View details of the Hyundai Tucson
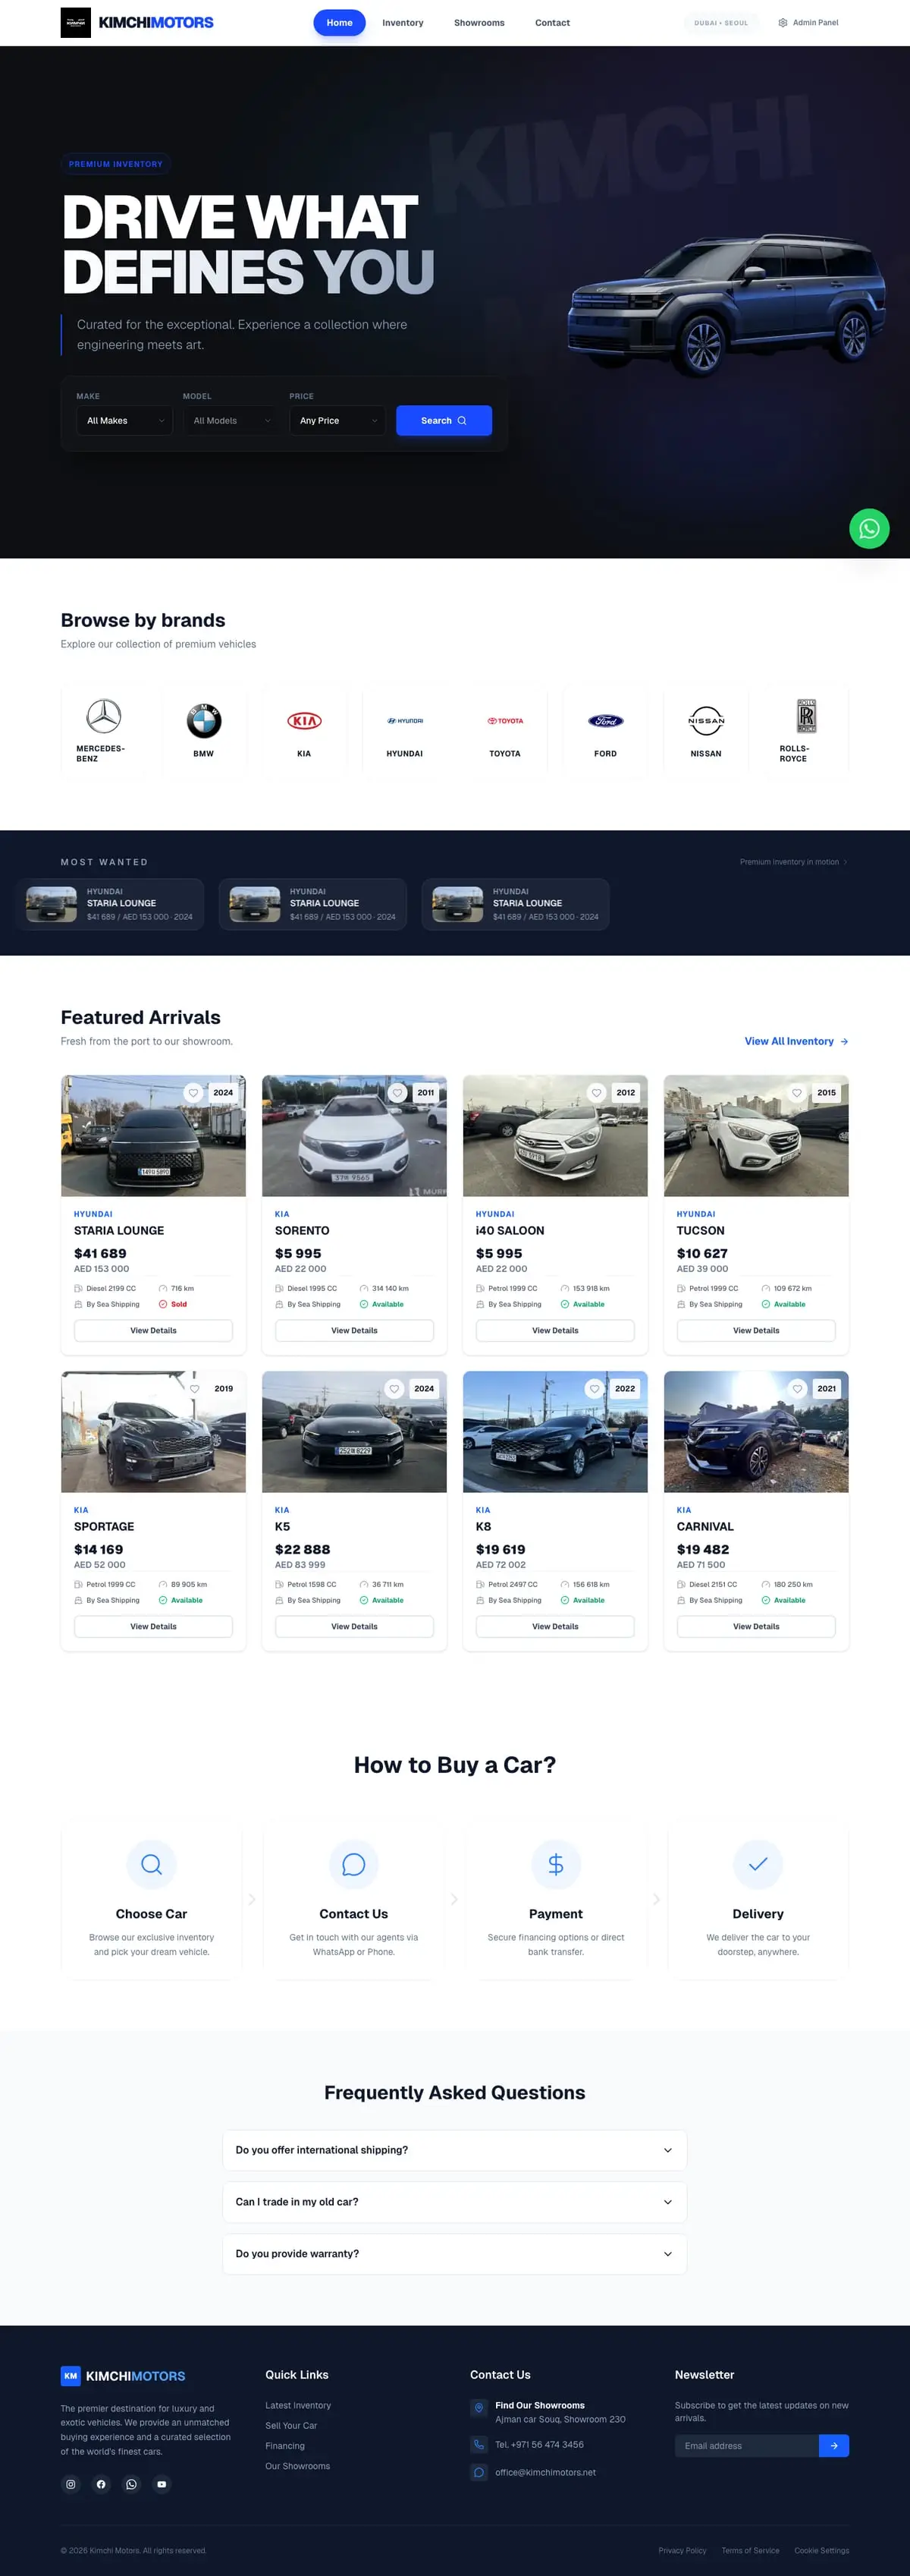This screenshot has height=2576, width=910. coord(756,1331)
